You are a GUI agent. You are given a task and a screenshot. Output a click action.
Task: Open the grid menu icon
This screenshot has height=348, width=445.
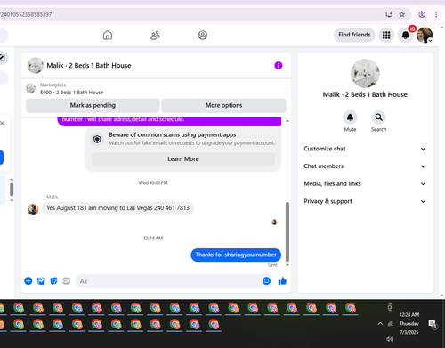(x=386, y=36)
